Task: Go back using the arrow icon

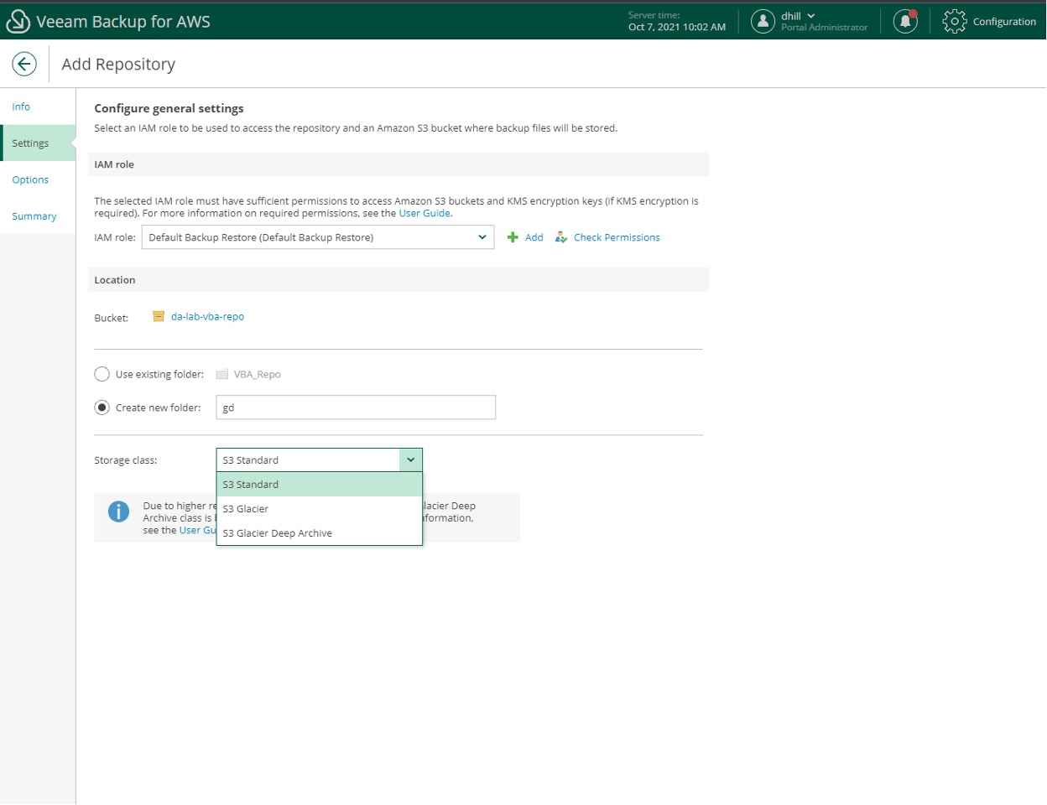Action: coord(24,64)
